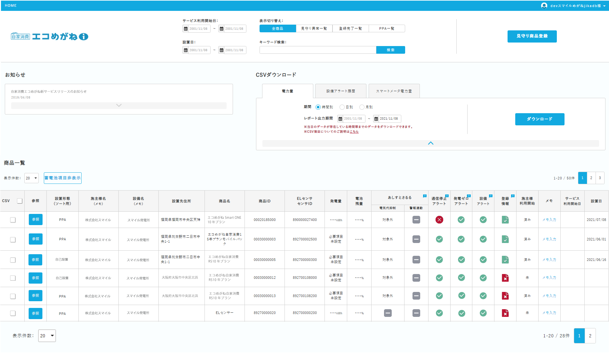Click メモ入力 link for 00020185000

[549, 220]
